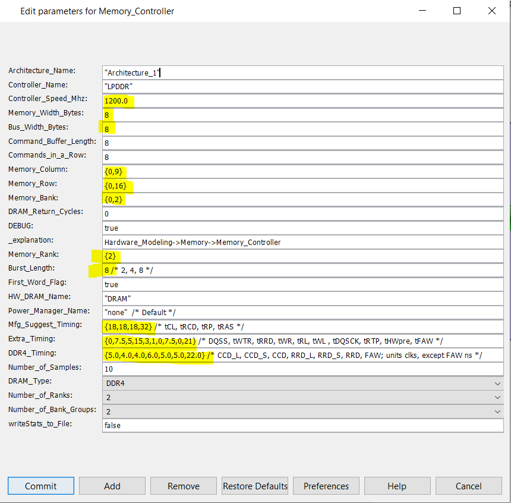Click the Memory_Column label
The width and height of the screenshot is (511, 503).
(38, 169)
